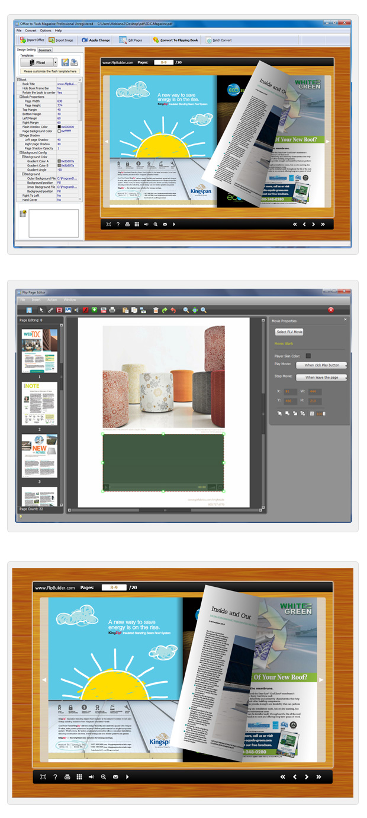Click the Gradient Color A swatch

point(59,161)
